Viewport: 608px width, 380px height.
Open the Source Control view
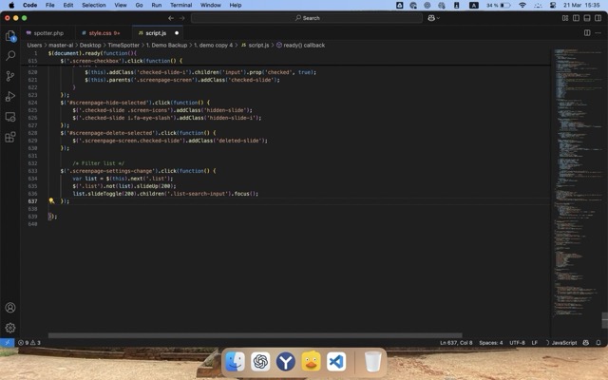click(10, 76)
